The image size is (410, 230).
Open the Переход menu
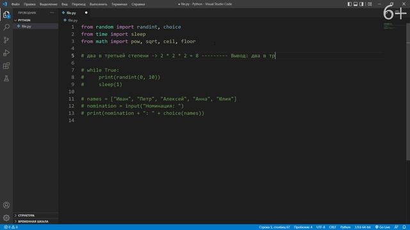coord(78,4)
